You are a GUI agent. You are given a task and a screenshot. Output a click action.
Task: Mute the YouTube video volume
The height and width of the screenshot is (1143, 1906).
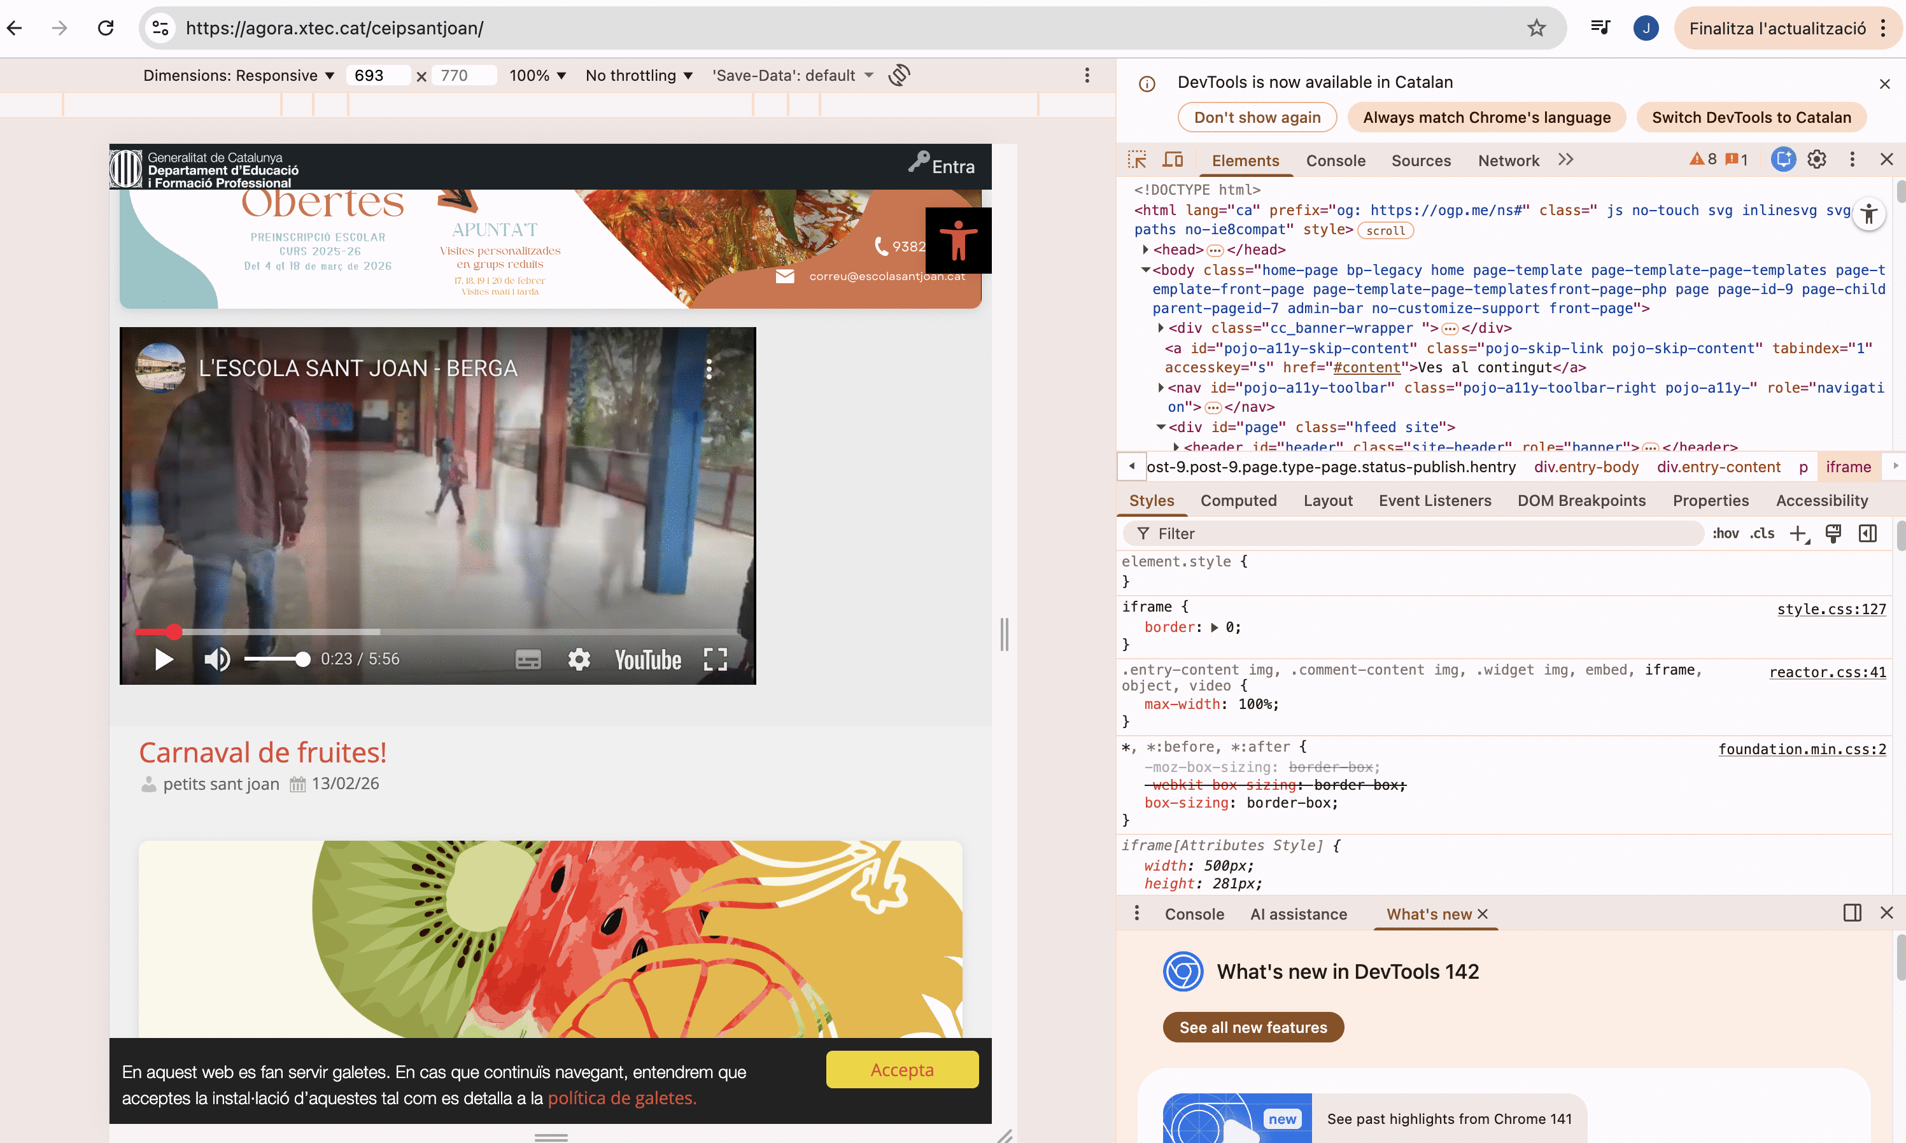tap(216, 659)
